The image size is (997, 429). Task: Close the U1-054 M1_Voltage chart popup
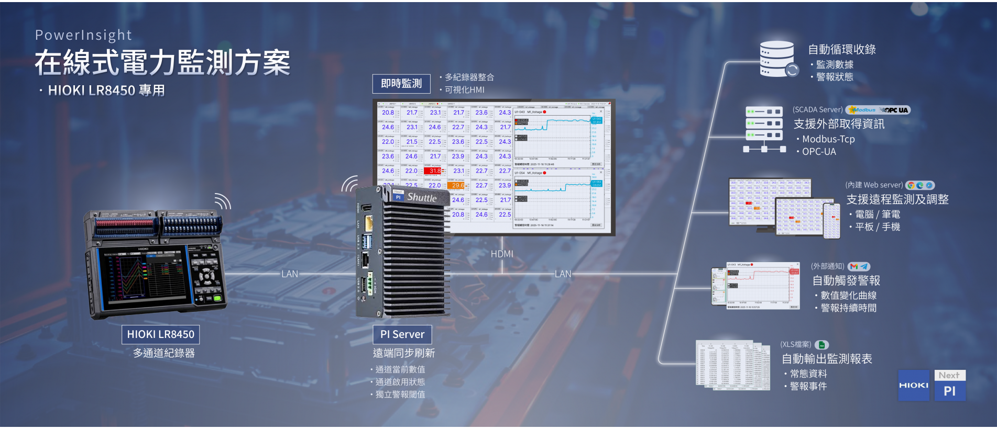[601, 172]
